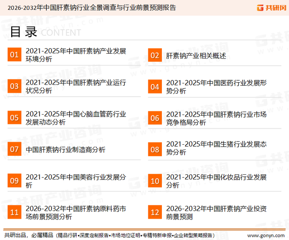
Task: Select the orange 08 chapter badge
Action: pos(155,149)
